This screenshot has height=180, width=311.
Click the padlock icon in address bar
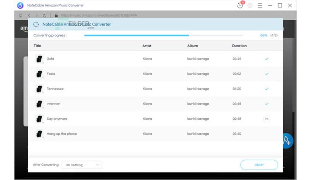click(56, 15)
